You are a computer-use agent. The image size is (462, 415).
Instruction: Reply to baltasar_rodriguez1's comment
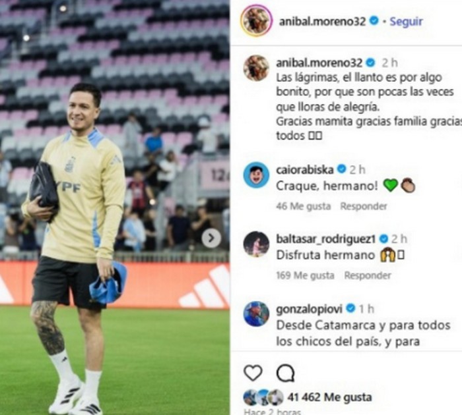pos(368,275)
